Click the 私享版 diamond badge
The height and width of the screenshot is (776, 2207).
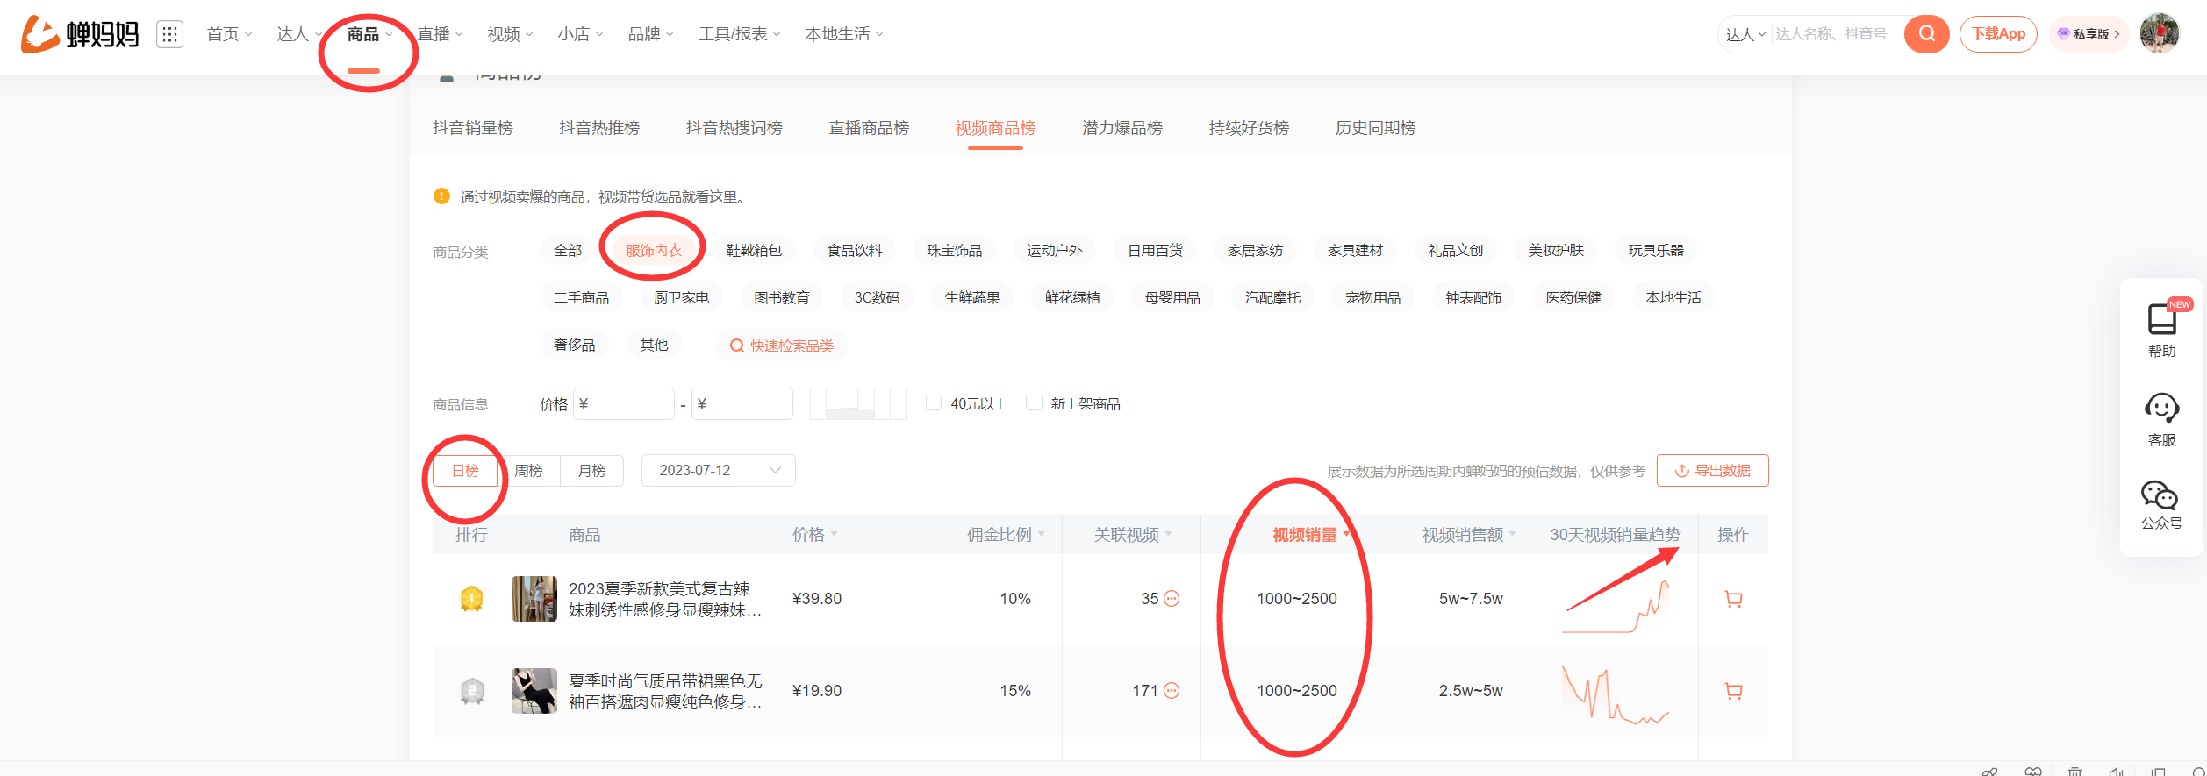[2089, 34]
